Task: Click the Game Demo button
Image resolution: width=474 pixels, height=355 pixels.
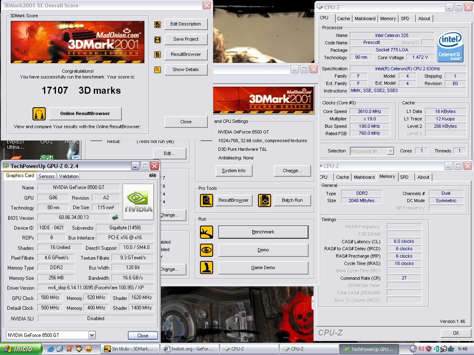Action: pos(263,267)
